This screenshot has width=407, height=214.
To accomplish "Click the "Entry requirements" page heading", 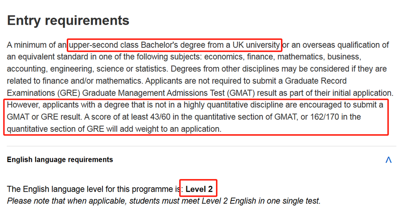I will pyautogui.click(x=68, y=20).
